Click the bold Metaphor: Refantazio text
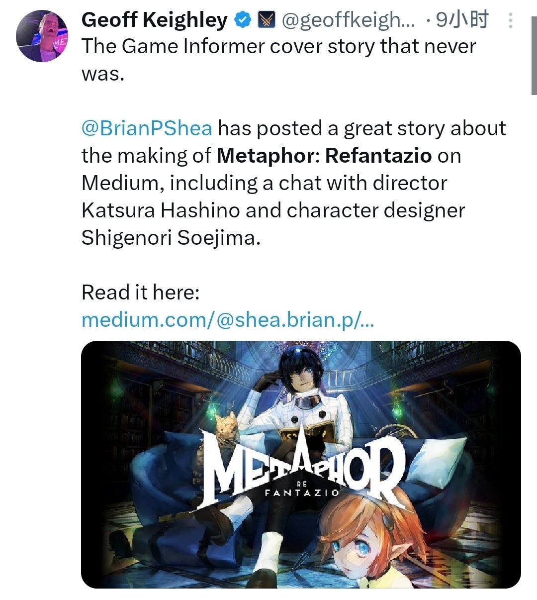The image size is (537, 600). (x=324, y=156)
